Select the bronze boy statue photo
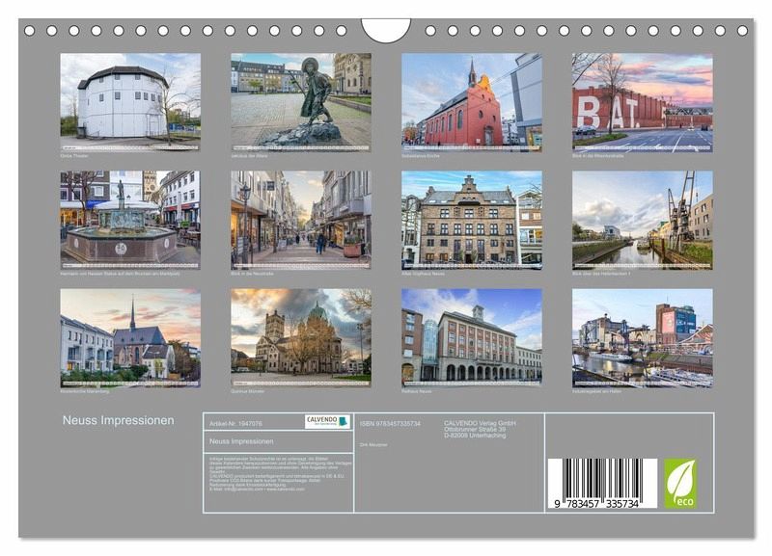Screen dimensions: 772x556 [300, 98]
